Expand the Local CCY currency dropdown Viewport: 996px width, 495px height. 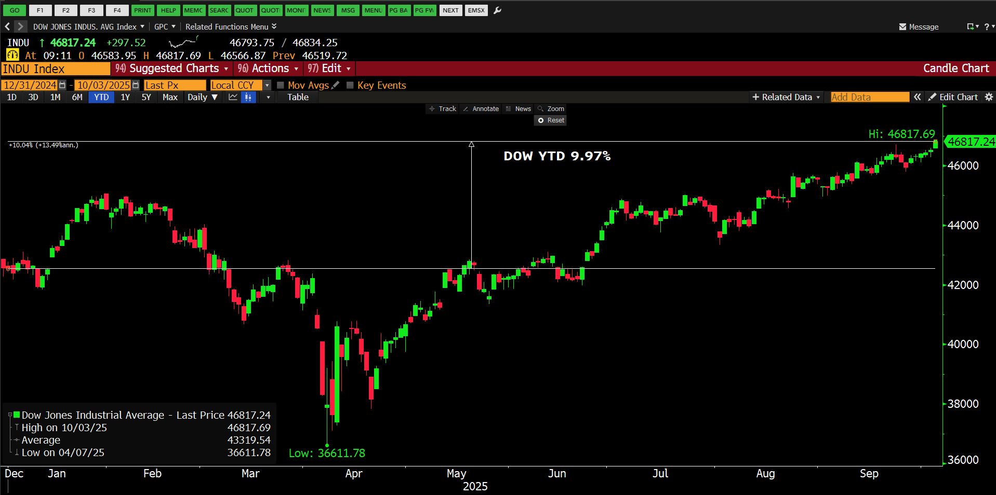click(267, 85)
